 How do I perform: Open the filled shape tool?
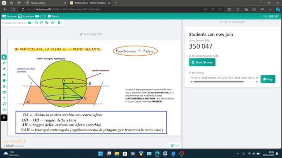point(4,81)
